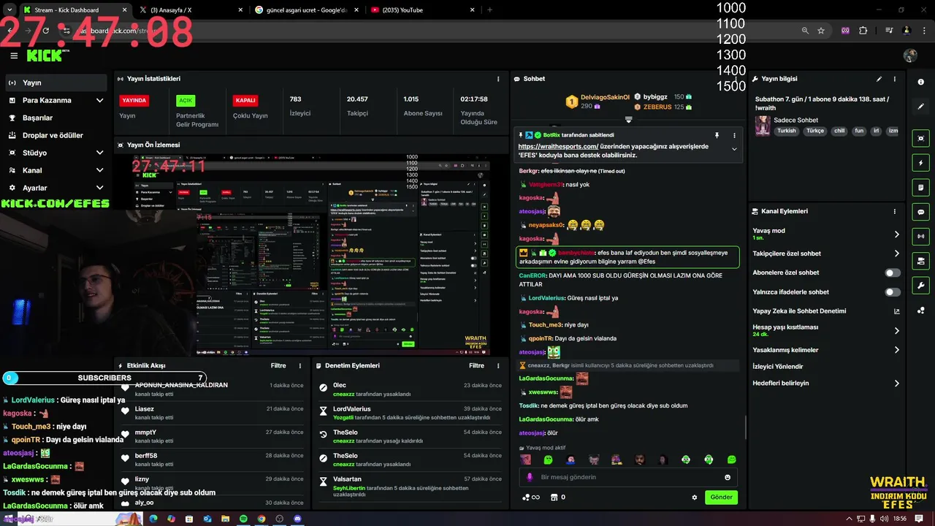This screenshot has width=935, height=526.
Task: Expand Para Kazanma sidebar section
Action: (99, 100)
